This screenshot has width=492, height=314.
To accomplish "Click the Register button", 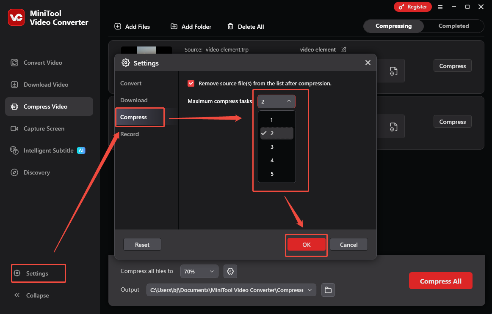I will coord(413,7).
